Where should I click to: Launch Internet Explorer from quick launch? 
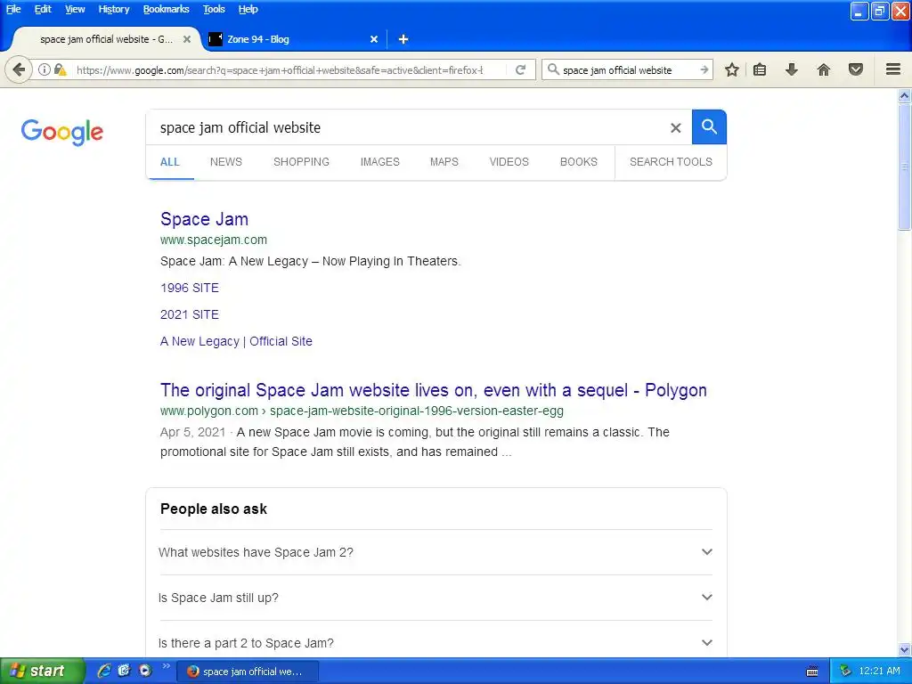coord(104,671)
